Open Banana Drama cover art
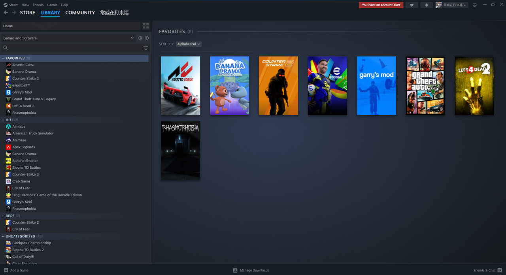506x275 pixels. click(230, 86)
